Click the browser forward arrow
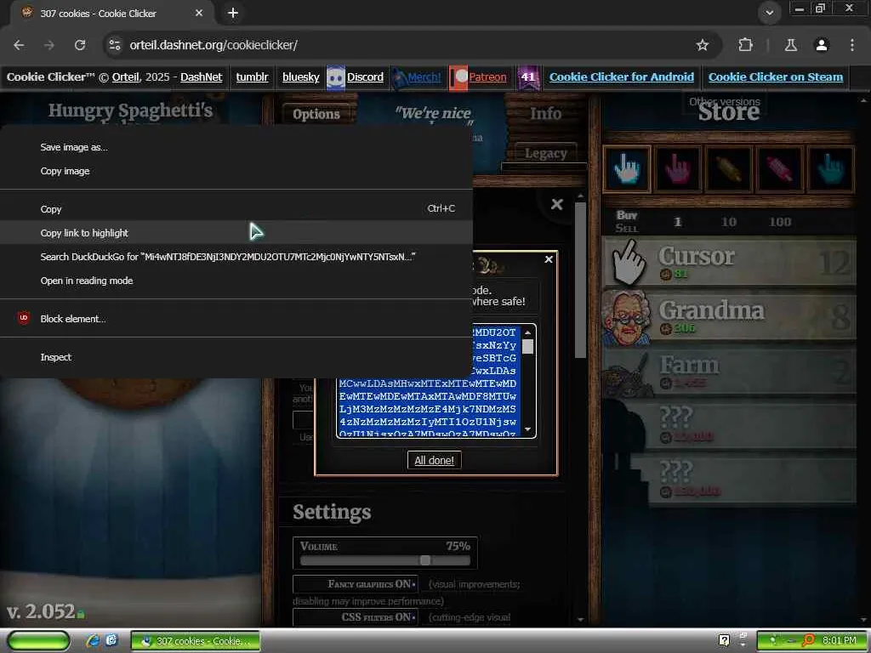This screenshot has height=653, width=871. (49, 45)
